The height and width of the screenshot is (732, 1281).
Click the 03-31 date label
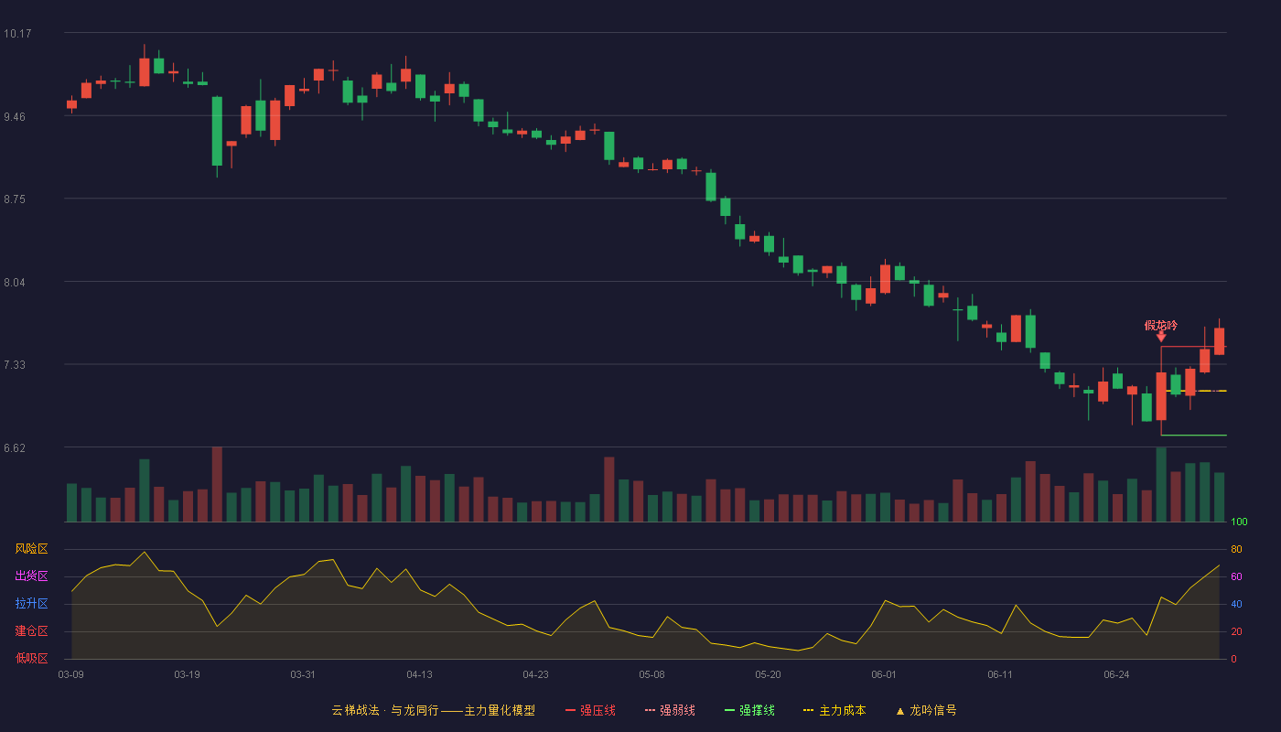coord(303,674)
